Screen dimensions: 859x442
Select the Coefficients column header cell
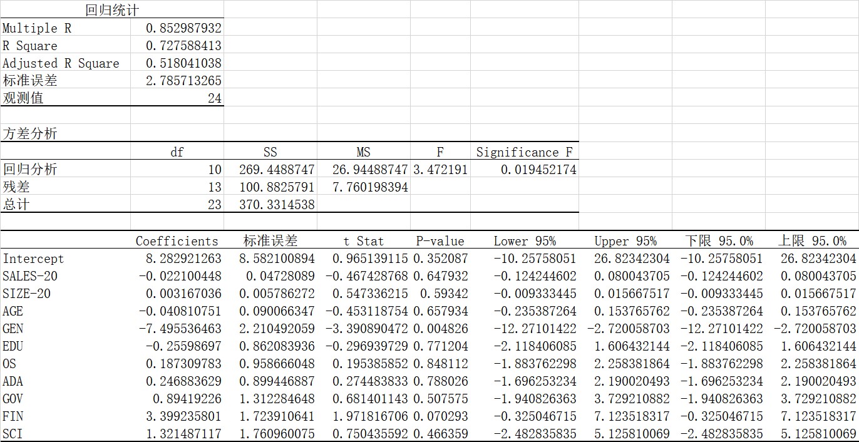pos(177,241)
